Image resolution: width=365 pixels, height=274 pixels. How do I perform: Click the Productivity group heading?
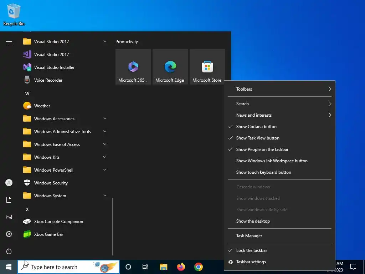(127, 42)
